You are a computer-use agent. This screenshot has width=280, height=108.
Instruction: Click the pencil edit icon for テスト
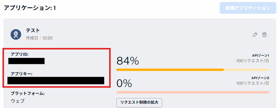pyautogui.click(x=255, y=34)
